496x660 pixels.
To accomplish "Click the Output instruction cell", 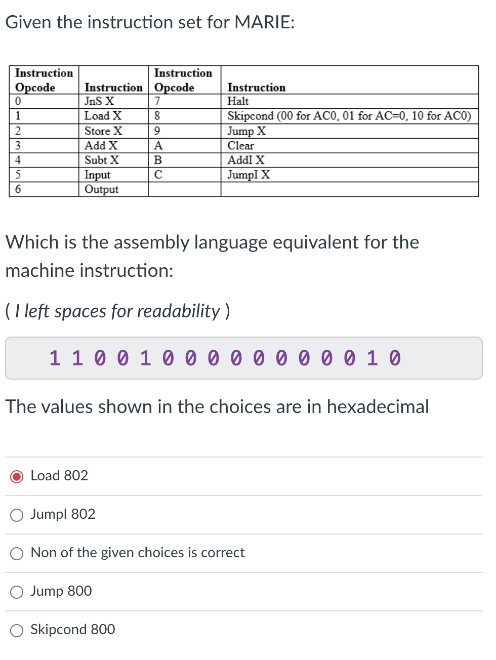I will [x=101, y=189].
